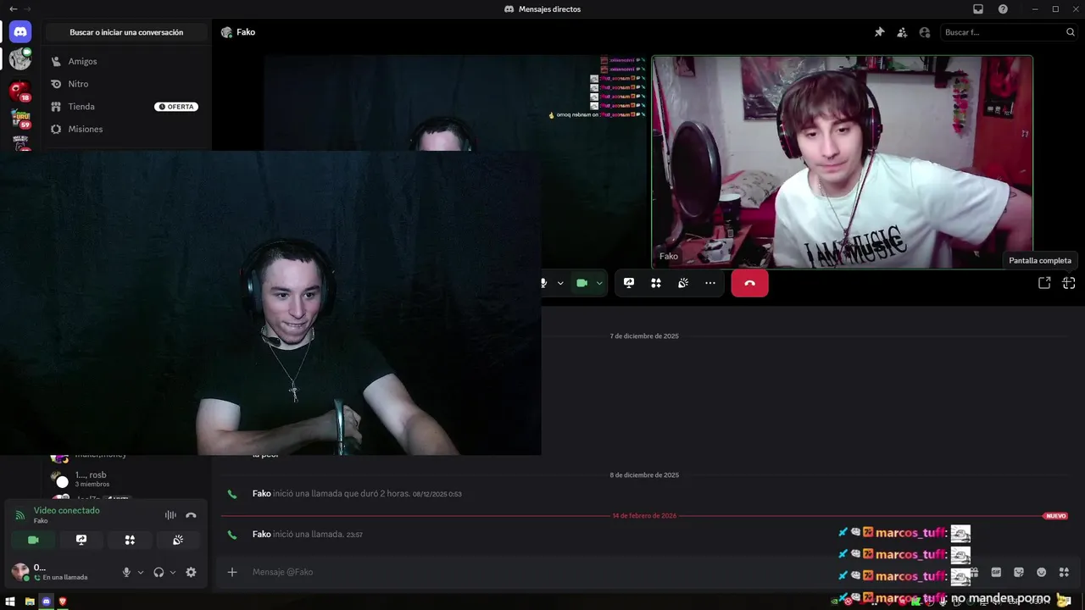The height and width of the screenshot is (610, 1085).
Task: Share your screen from call controls
Action: (x=629, y=283)
